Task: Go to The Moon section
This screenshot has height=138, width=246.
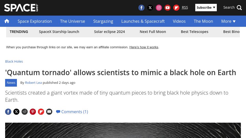Action: coord(203,21)
